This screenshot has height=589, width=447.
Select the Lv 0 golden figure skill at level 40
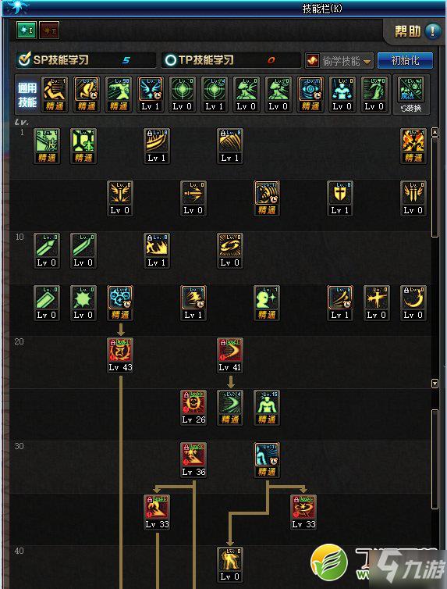pyautogui.click(x=230, y=565)
